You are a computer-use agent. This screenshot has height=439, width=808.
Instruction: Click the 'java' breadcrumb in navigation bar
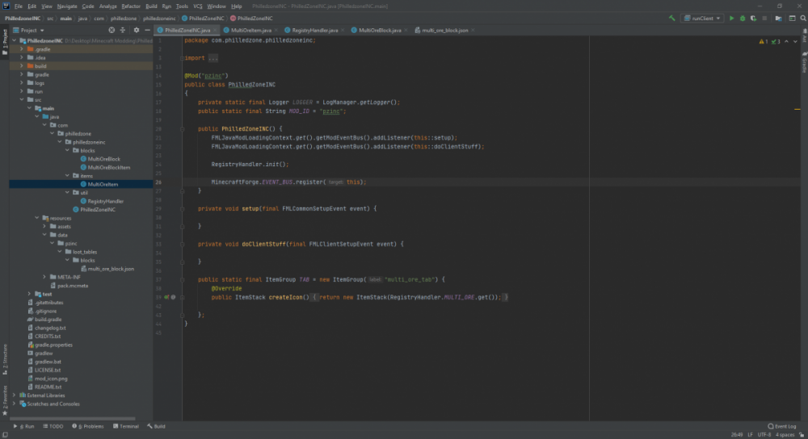[82, 19]
